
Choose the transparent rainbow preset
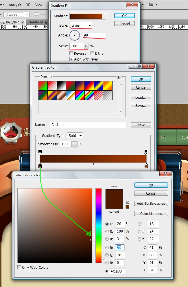89,95
